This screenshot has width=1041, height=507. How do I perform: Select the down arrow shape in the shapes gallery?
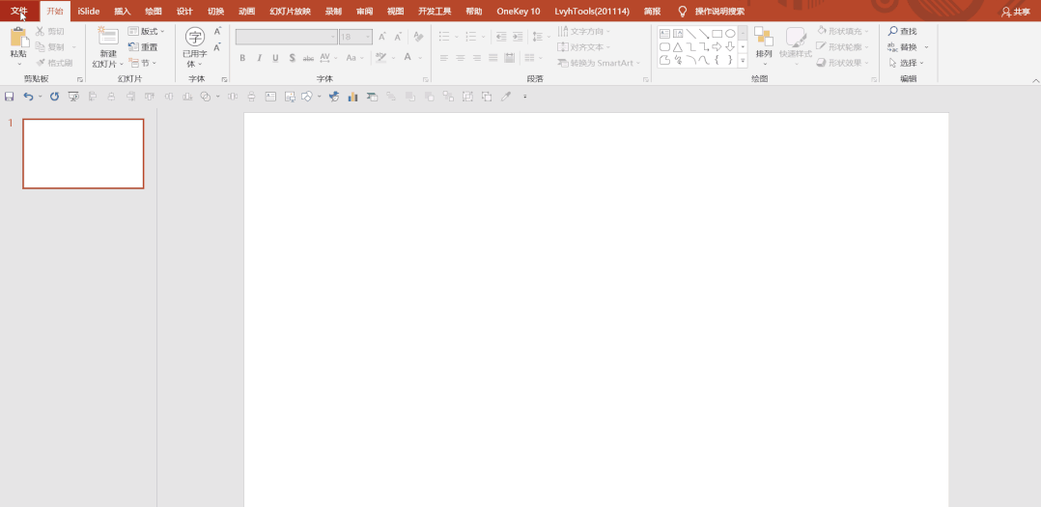pos(730,47)
